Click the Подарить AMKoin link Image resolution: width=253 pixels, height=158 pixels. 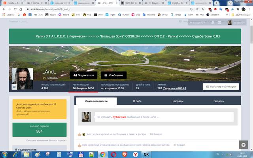pyautogui.click(x=174, y=88)
